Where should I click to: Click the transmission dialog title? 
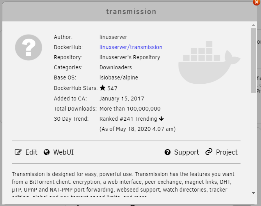(x=131, y=12)
